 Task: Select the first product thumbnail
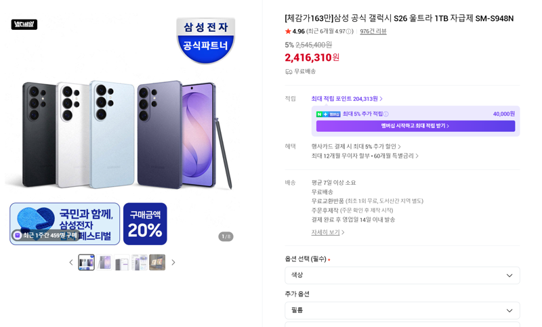click(87, 263)
